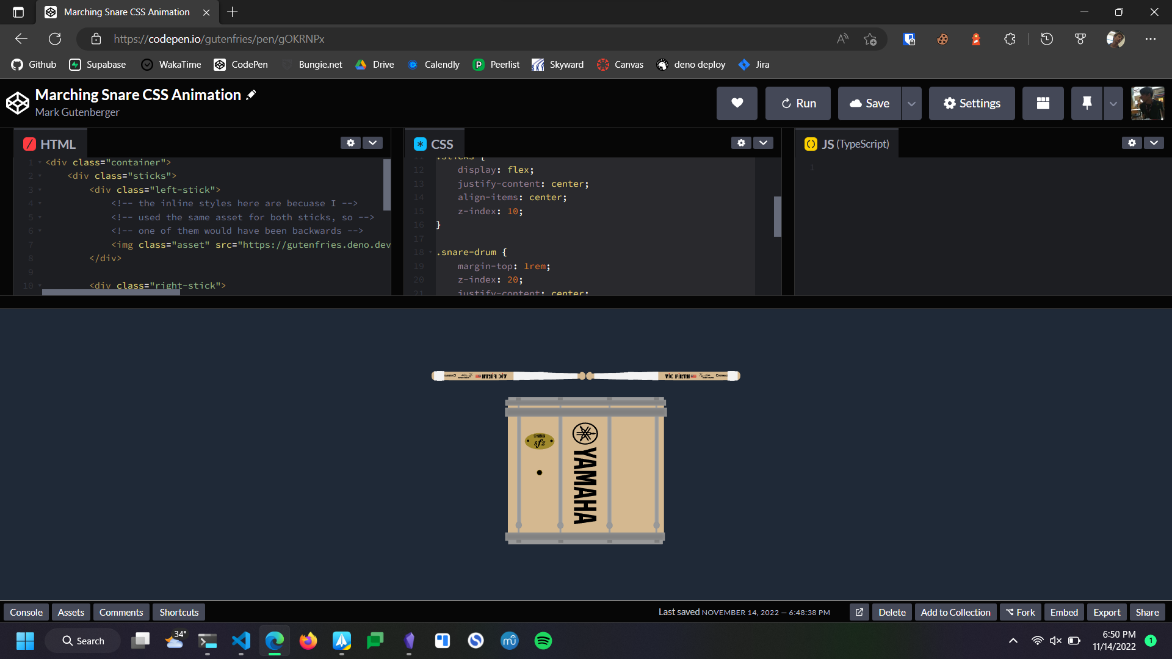The image size is (1172, 659).
Task: Open pen in new window icon
Action: 859,612
